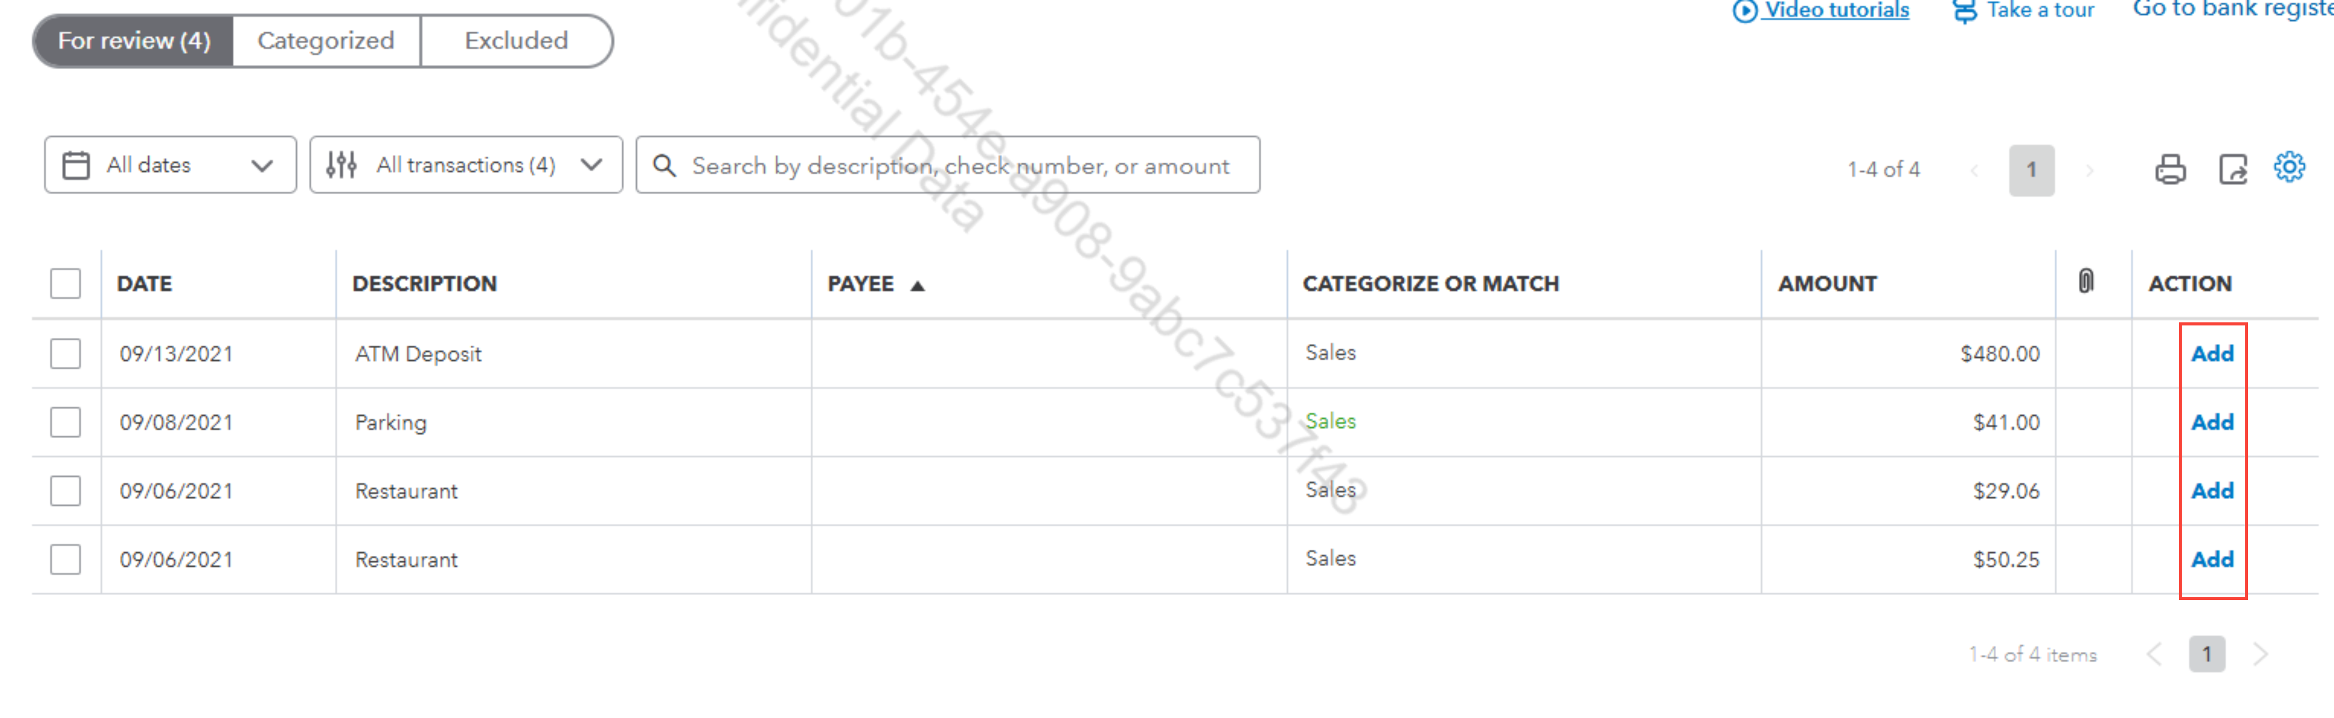Toggle the select-all checkbox in header

coord(65,284)
